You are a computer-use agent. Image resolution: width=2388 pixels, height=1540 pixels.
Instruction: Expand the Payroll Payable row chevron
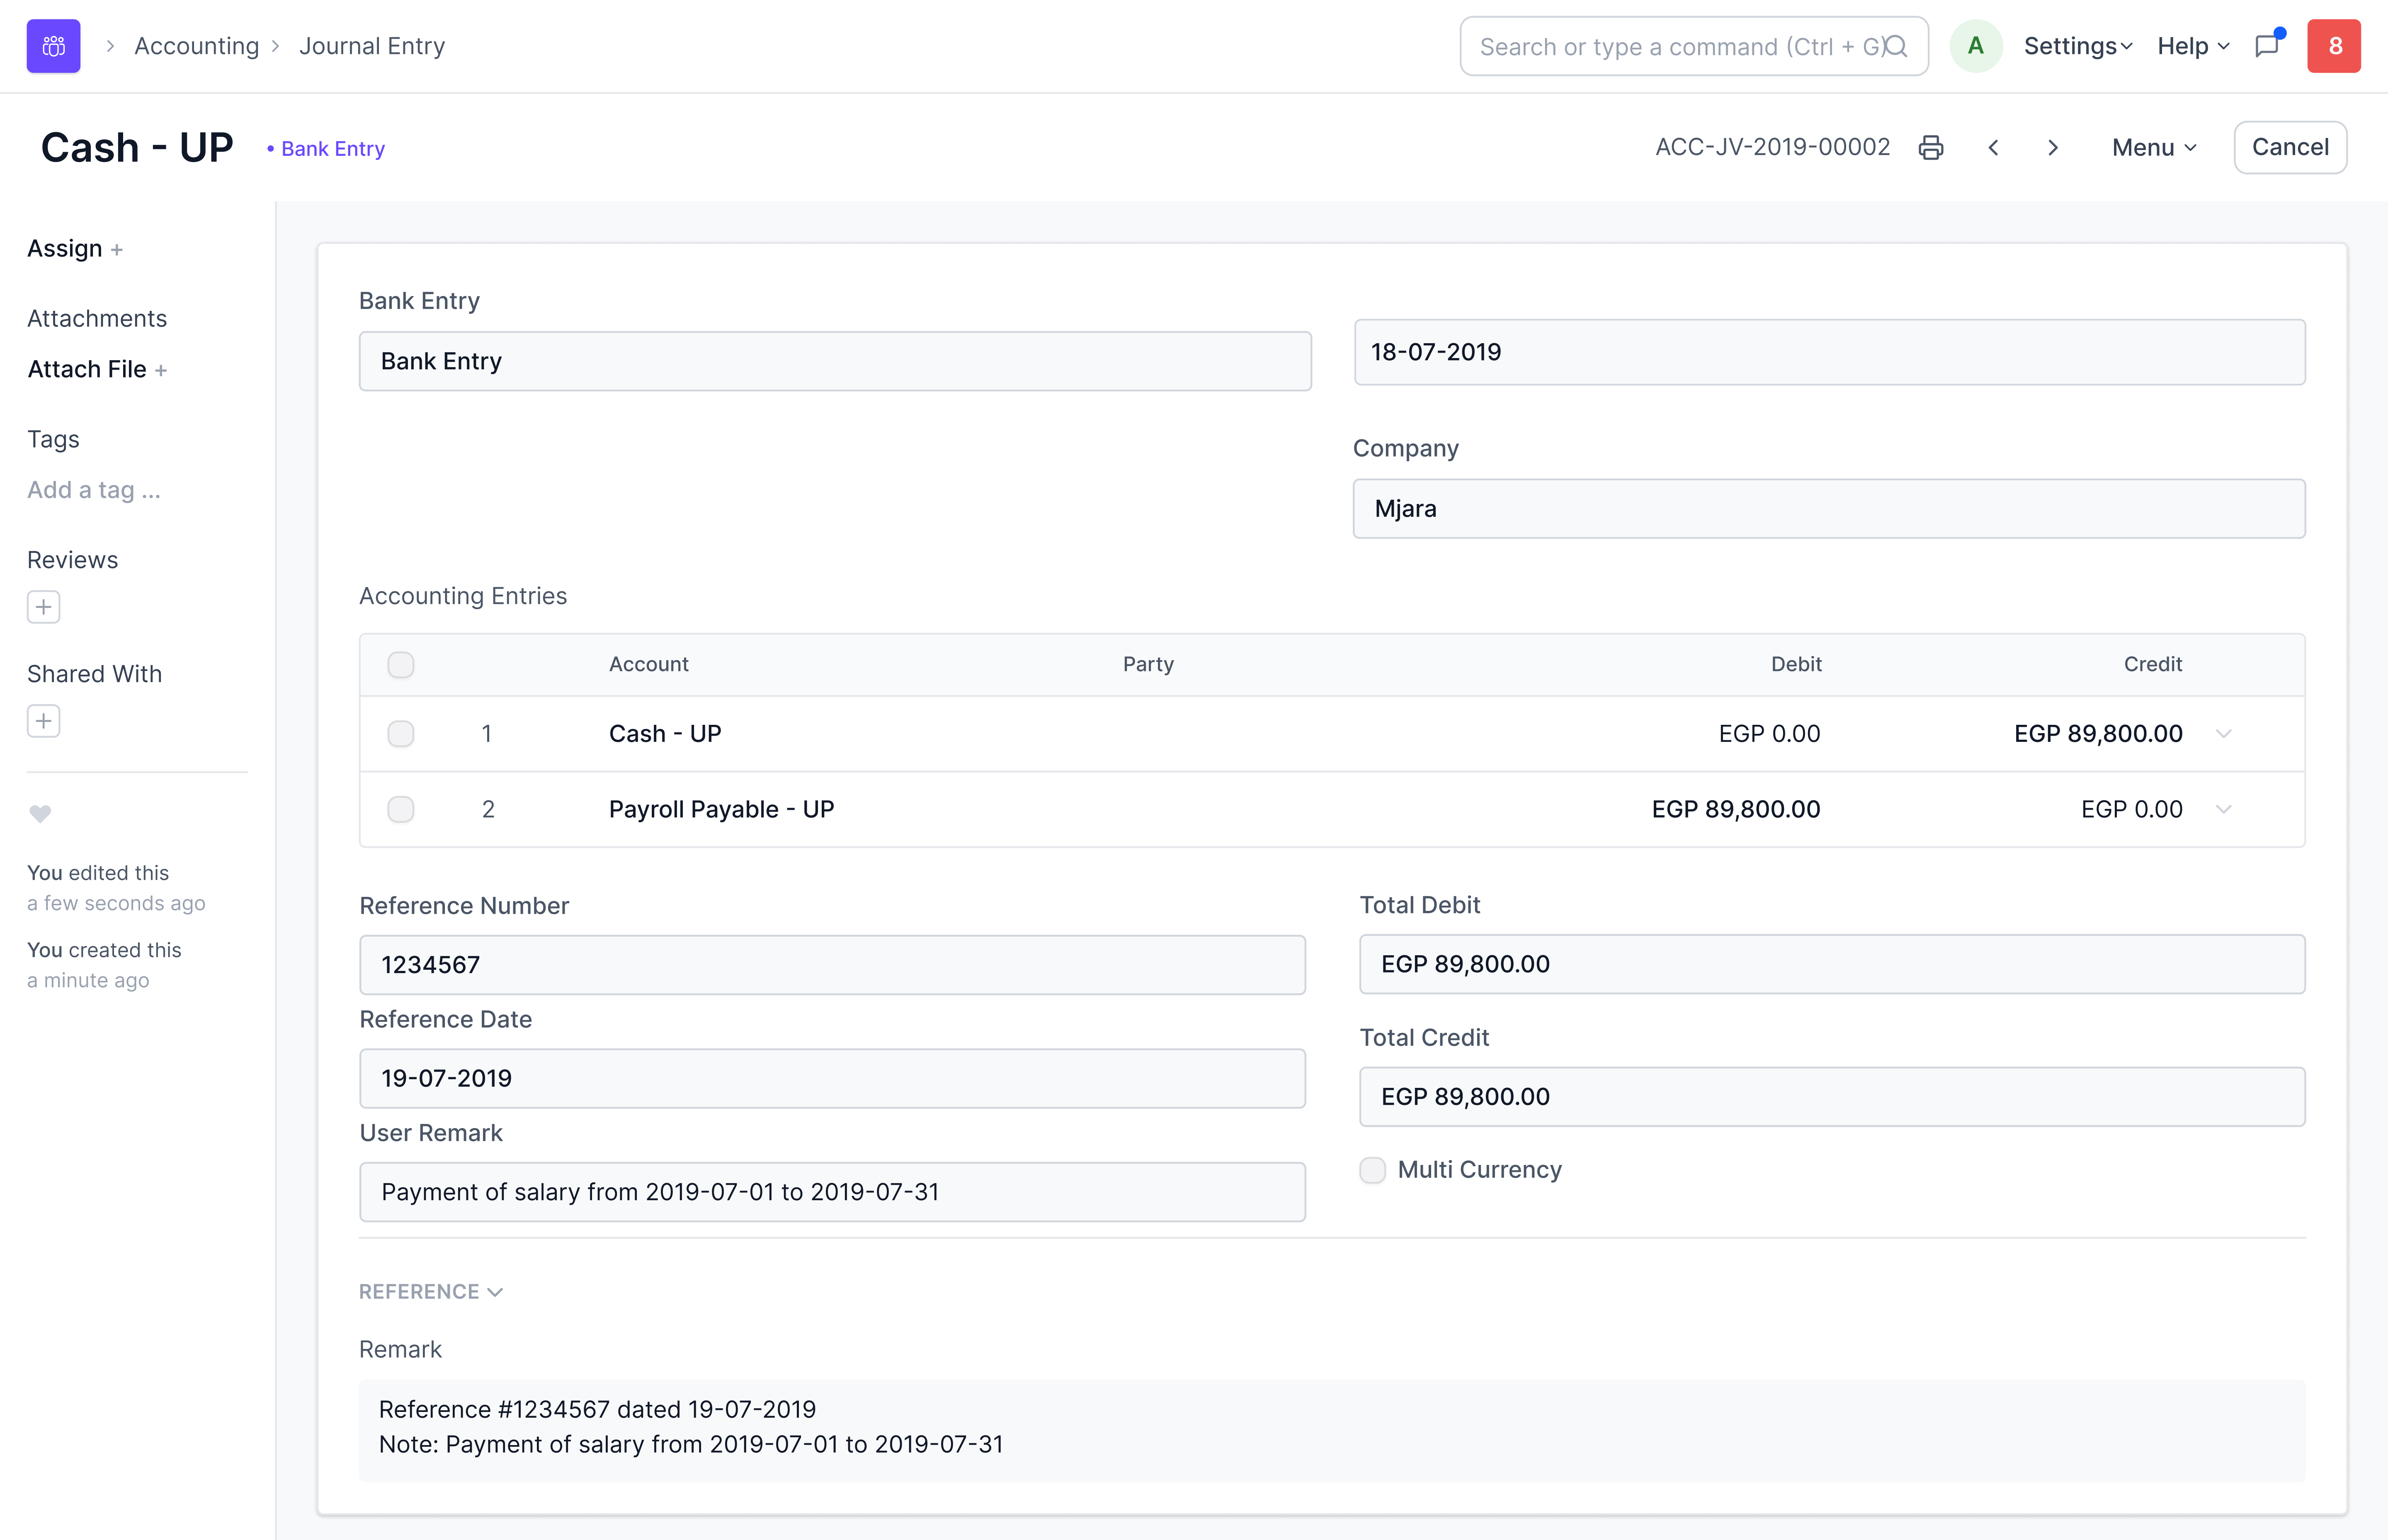pos(2223,809)
